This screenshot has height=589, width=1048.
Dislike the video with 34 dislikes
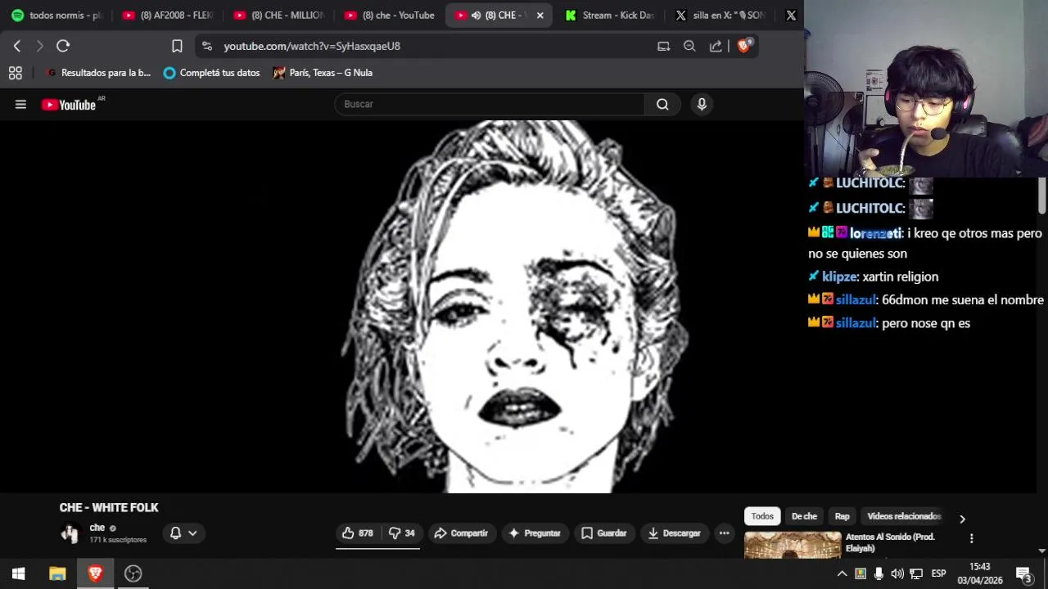tap(401, 533)
